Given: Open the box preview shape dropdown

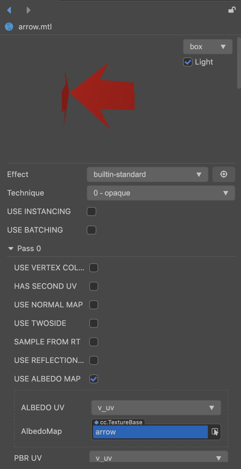Looking at the screenshot, I should click(x=208, y=47).
